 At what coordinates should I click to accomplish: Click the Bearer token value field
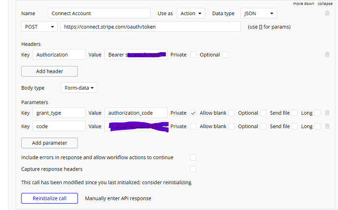[136, 55]
